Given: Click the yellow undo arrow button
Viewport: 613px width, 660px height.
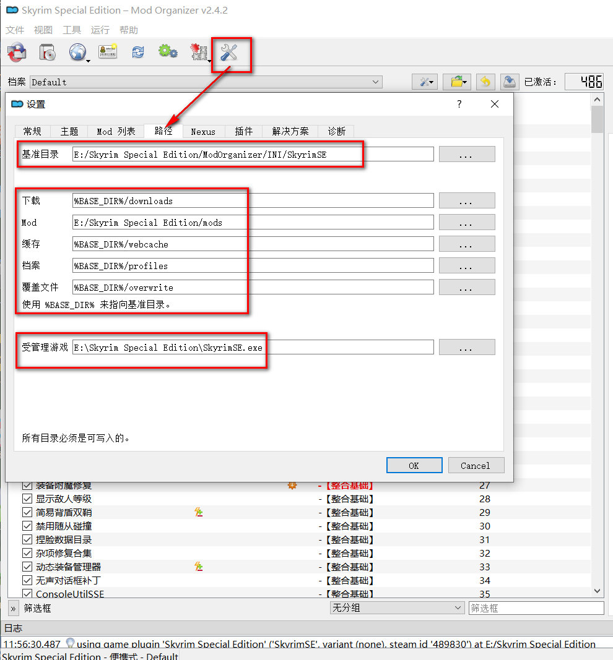Looking at the screenshot, I should 485,82.
